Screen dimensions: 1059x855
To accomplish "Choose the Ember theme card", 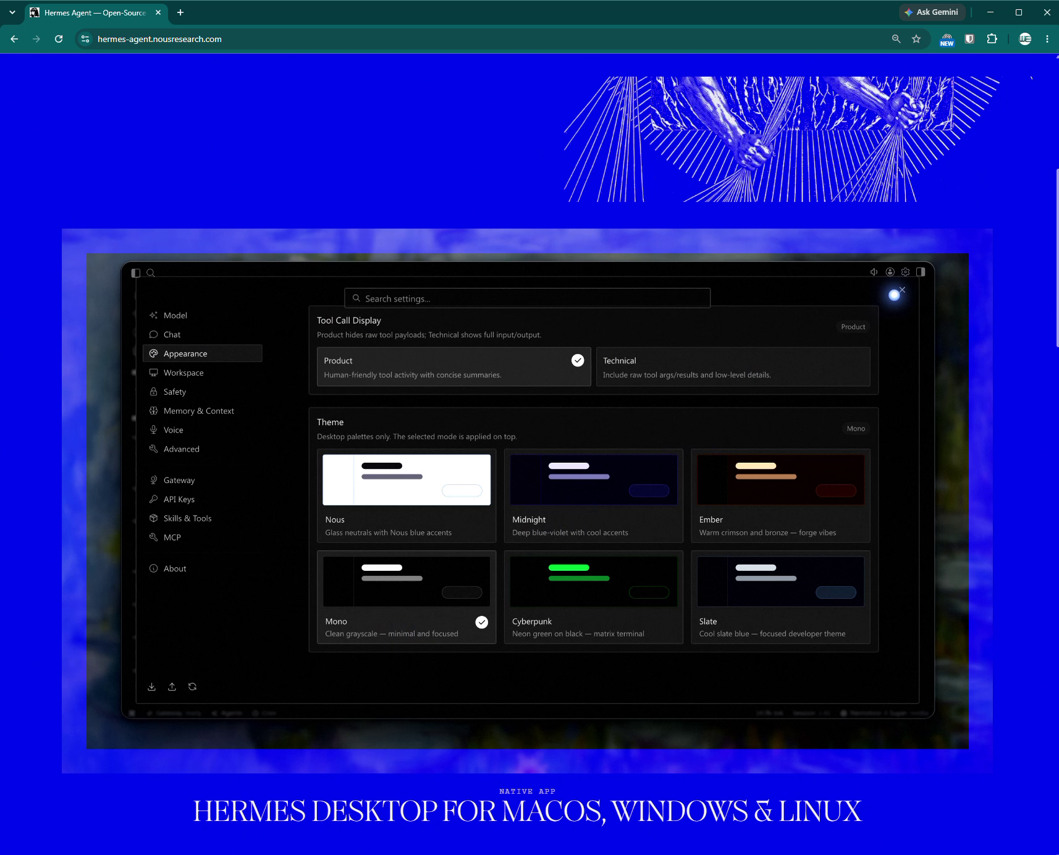I will [781, 496].
